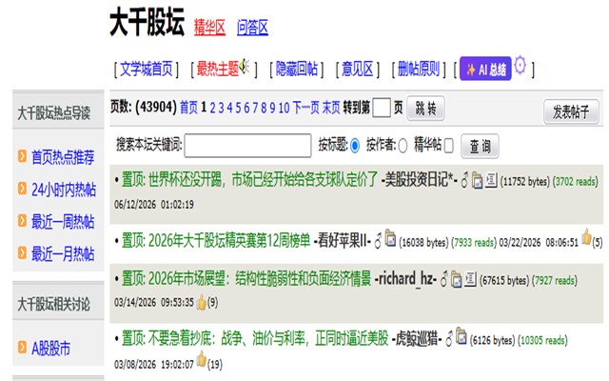The width and height of the screenshot is (609, 381).
Task: Open the 精华区 section
Action: pos(209,28)
